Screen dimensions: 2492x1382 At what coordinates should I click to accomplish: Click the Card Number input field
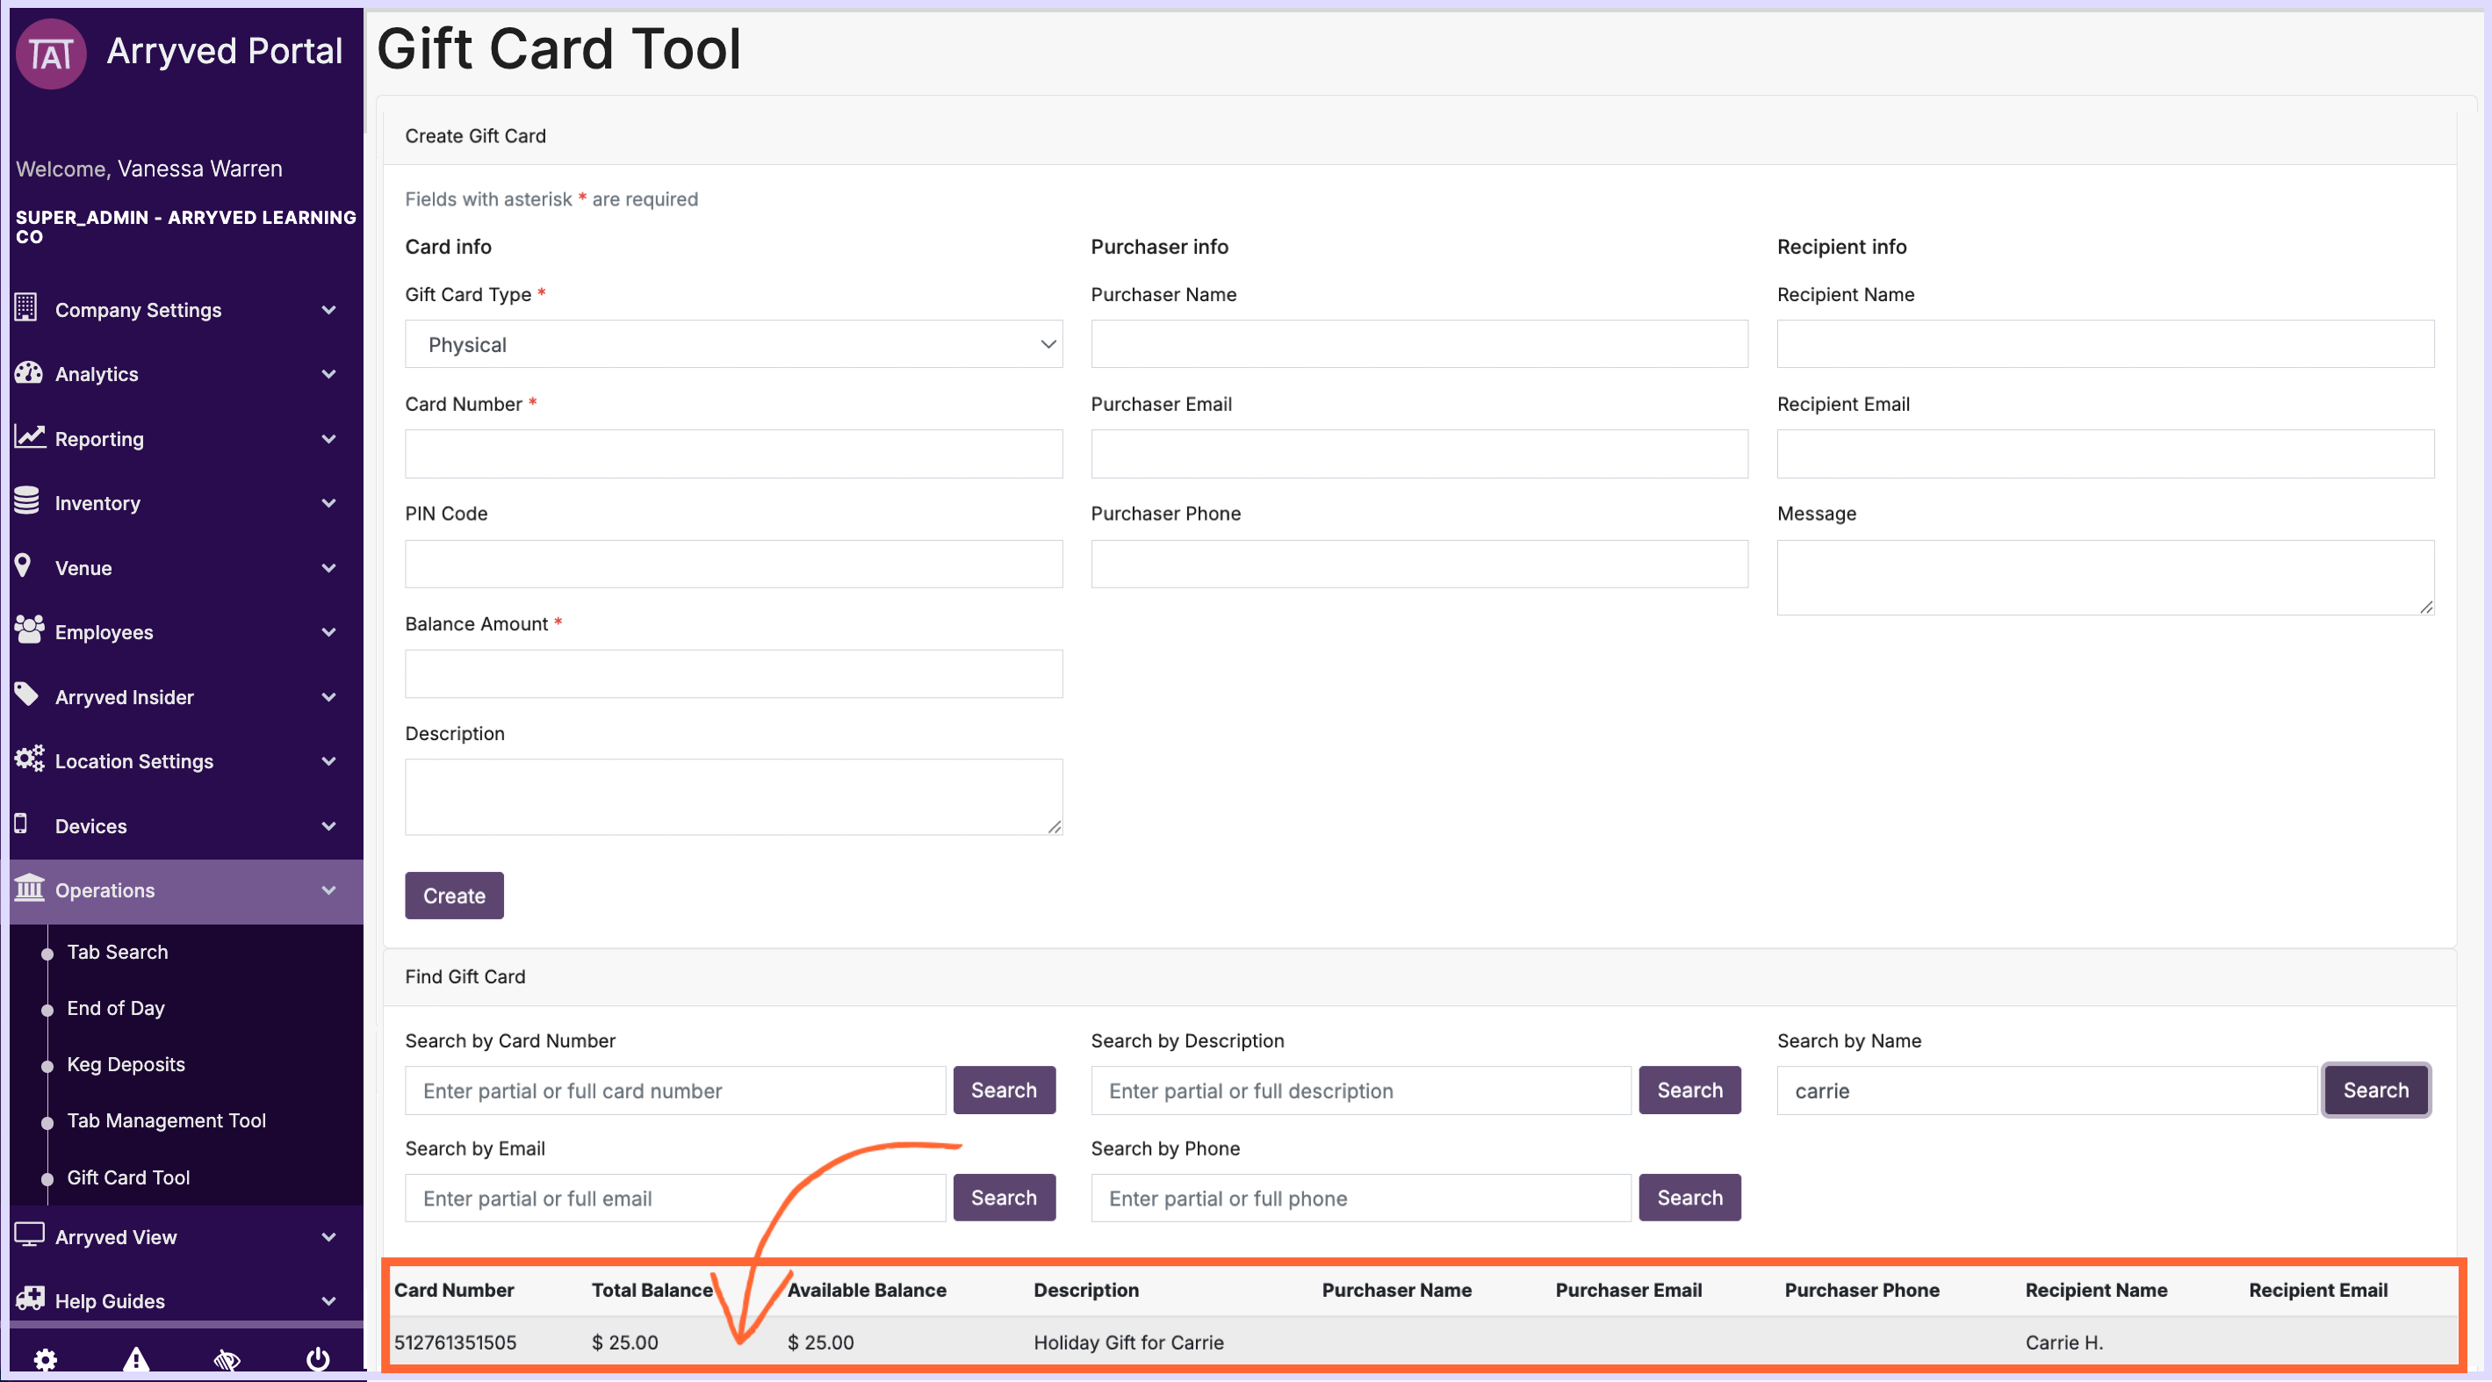pos(732,454)
